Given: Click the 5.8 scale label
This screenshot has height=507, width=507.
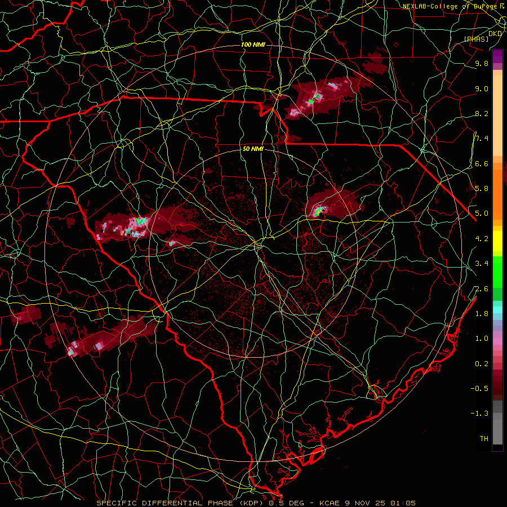Looking at the screenshot, I should click(x=482, y=189).
